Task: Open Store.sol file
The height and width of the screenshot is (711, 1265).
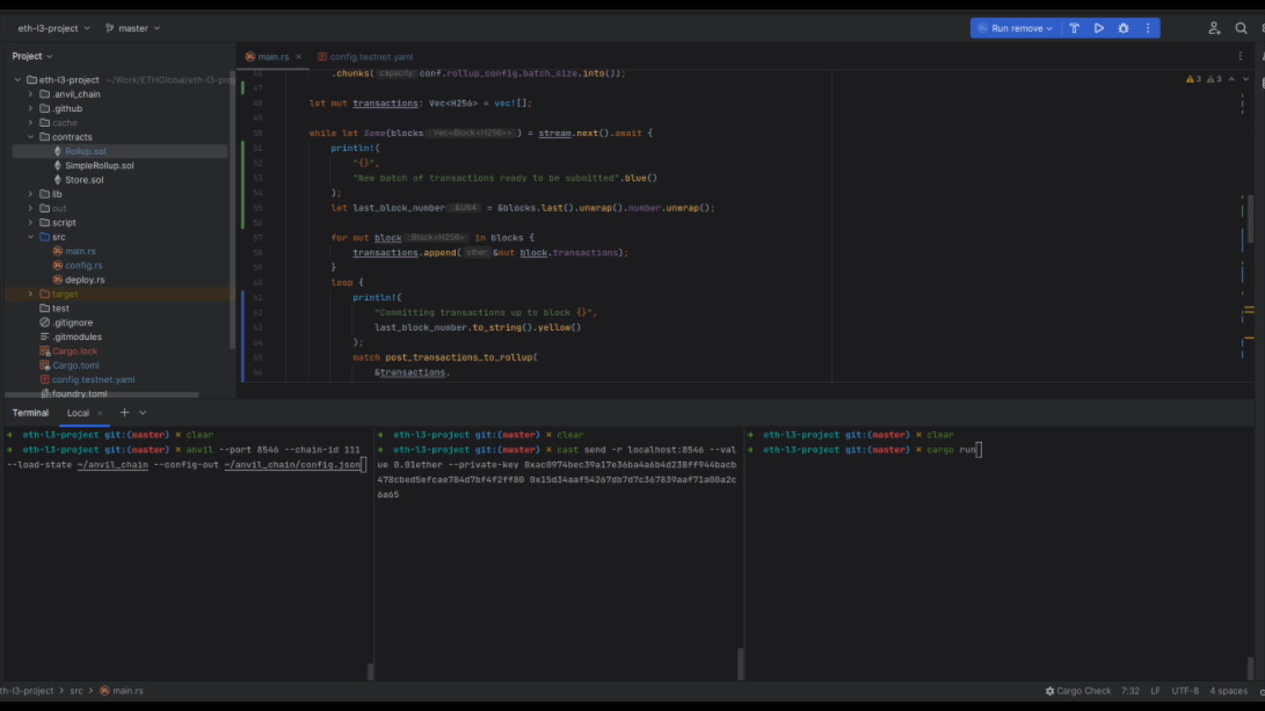Action: coord(84,180)
